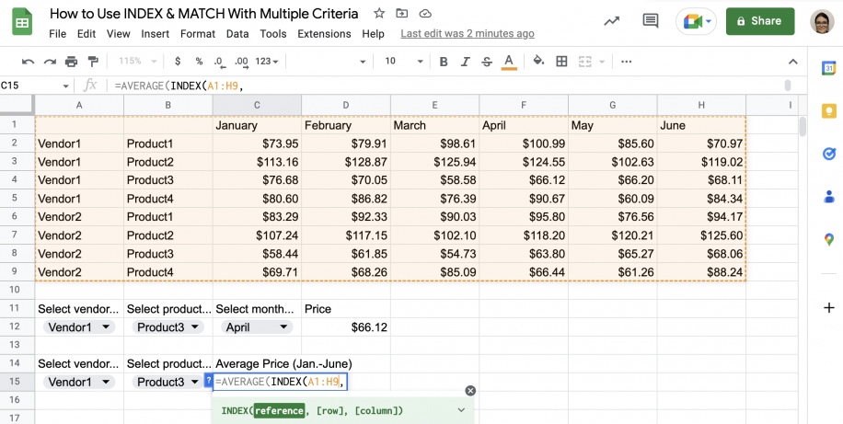Open the File menu
This screenshot has width=843, height=424.
point(58,34)
